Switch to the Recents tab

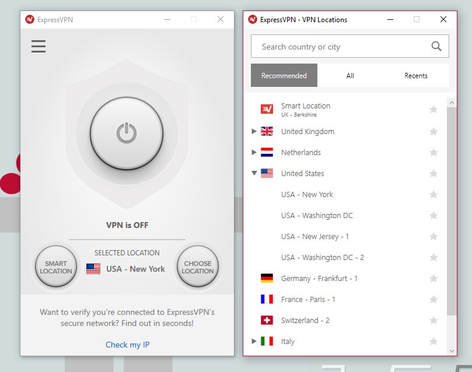point(416,75)
